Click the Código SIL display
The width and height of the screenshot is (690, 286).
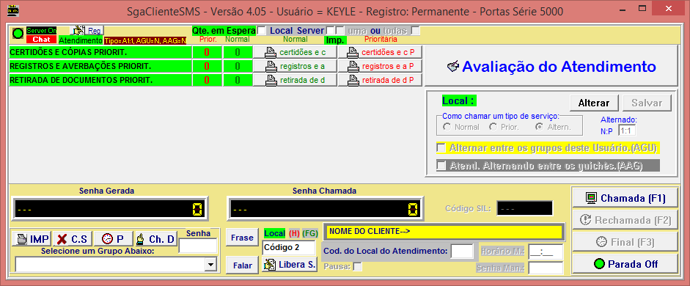click(524, 208)
